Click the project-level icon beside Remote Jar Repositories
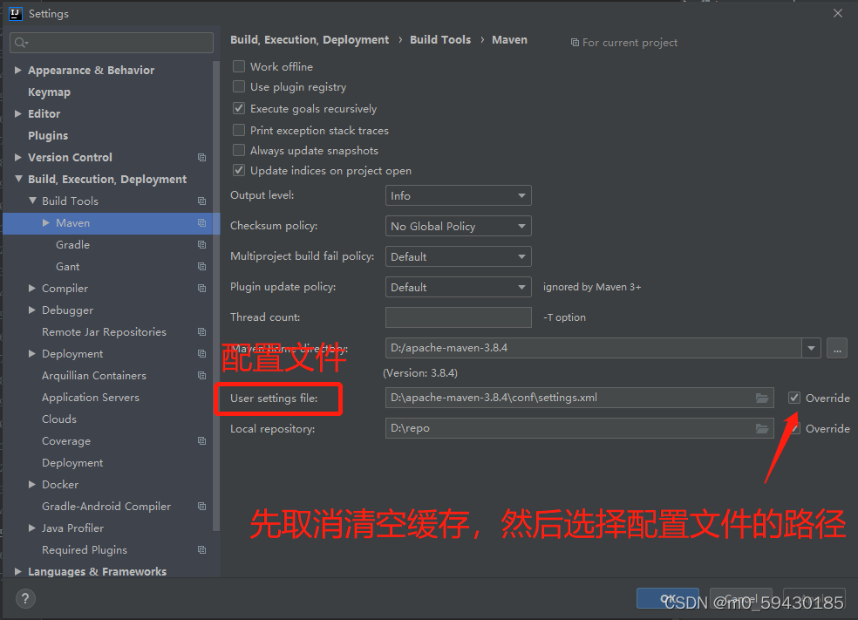This screenshot has width=858, height=620. tap(202, 332)
